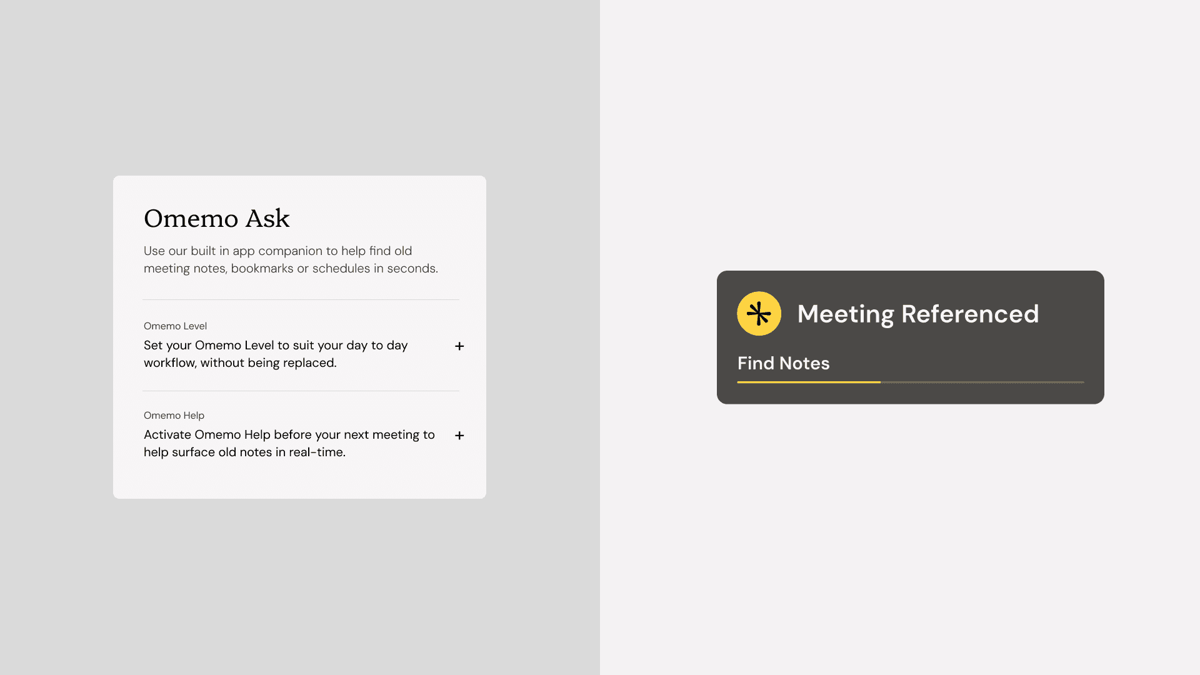The image size is (1200, 675).
Task: Click the small Omemo Help label
Action: point(174,416)
